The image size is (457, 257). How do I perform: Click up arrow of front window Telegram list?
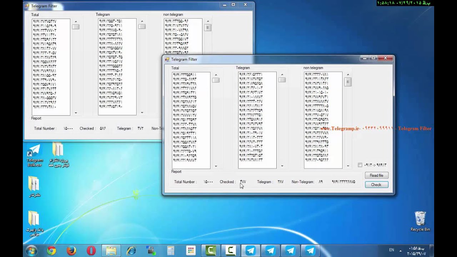[282, 75]
